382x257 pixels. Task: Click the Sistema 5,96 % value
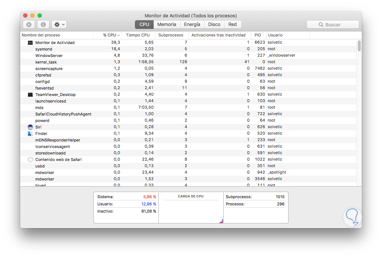pyautogui.click(x=150, y=197)
